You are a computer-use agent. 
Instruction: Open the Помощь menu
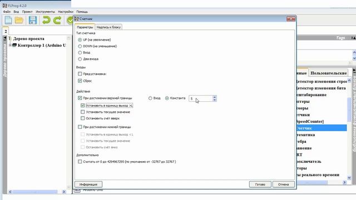[x=82, y=12]
